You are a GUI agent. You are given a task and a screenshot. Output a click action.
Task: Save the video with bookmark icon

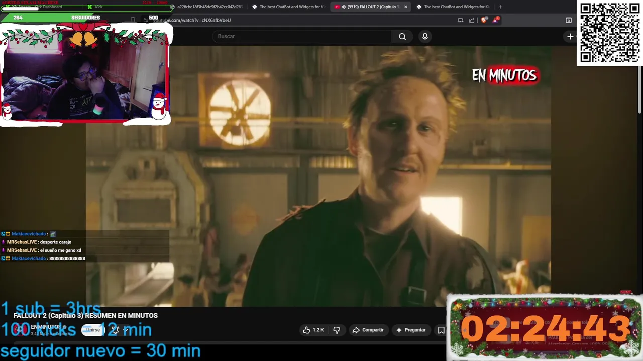click(x=441, y=330)
